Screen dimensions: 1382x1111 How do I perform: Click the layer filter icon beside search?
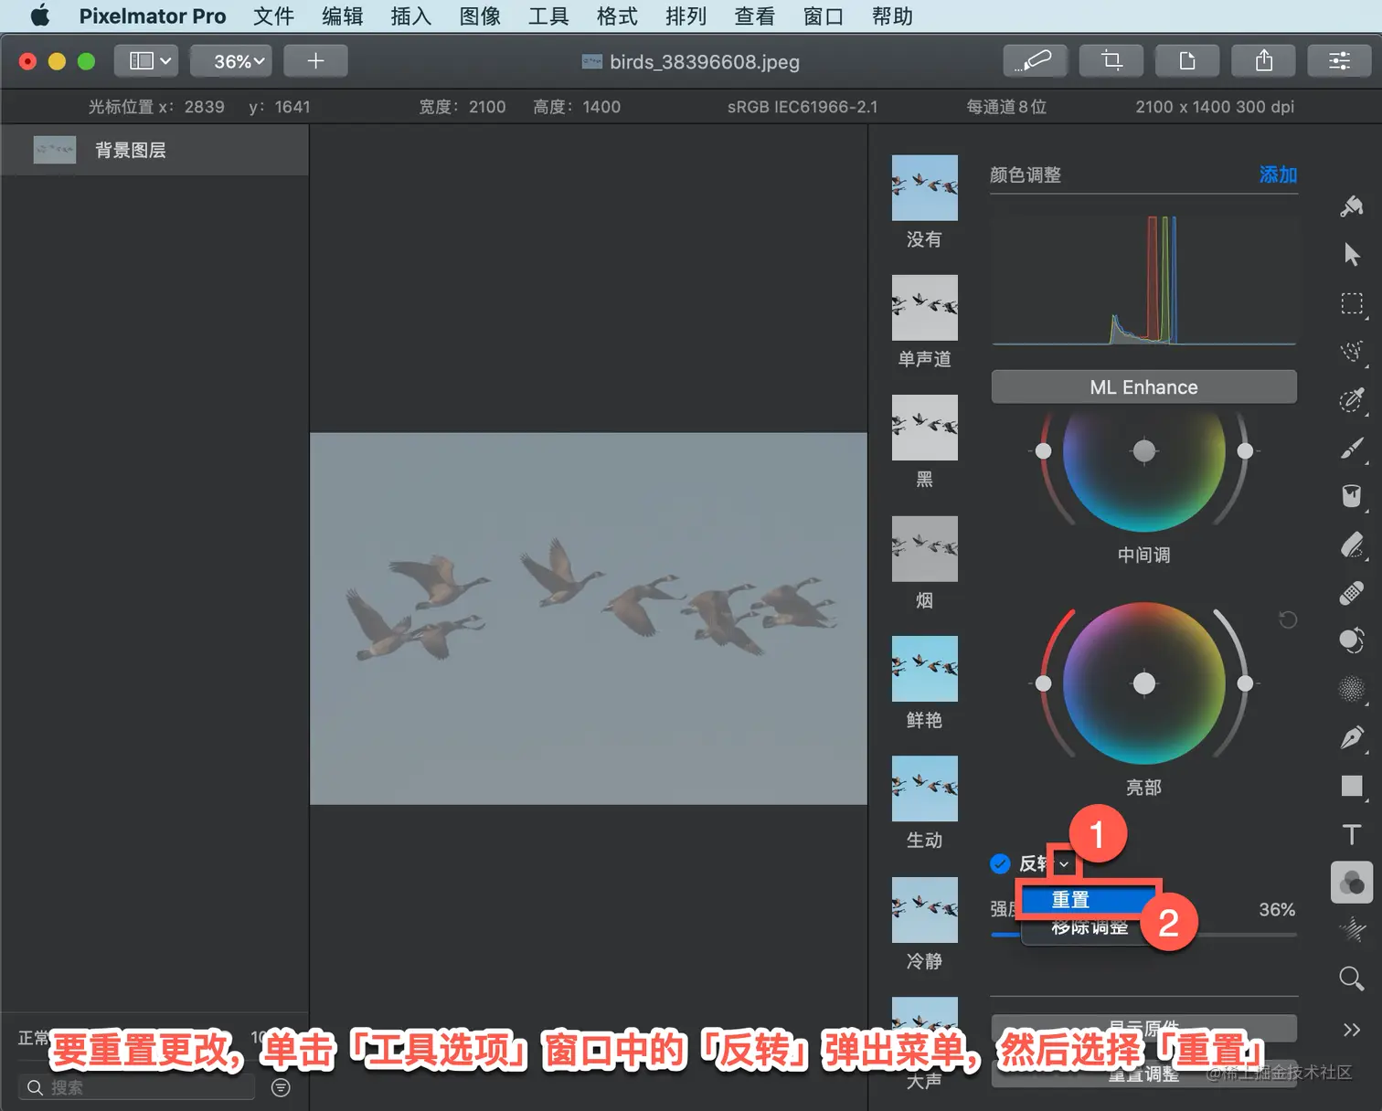coord(281,1087)
